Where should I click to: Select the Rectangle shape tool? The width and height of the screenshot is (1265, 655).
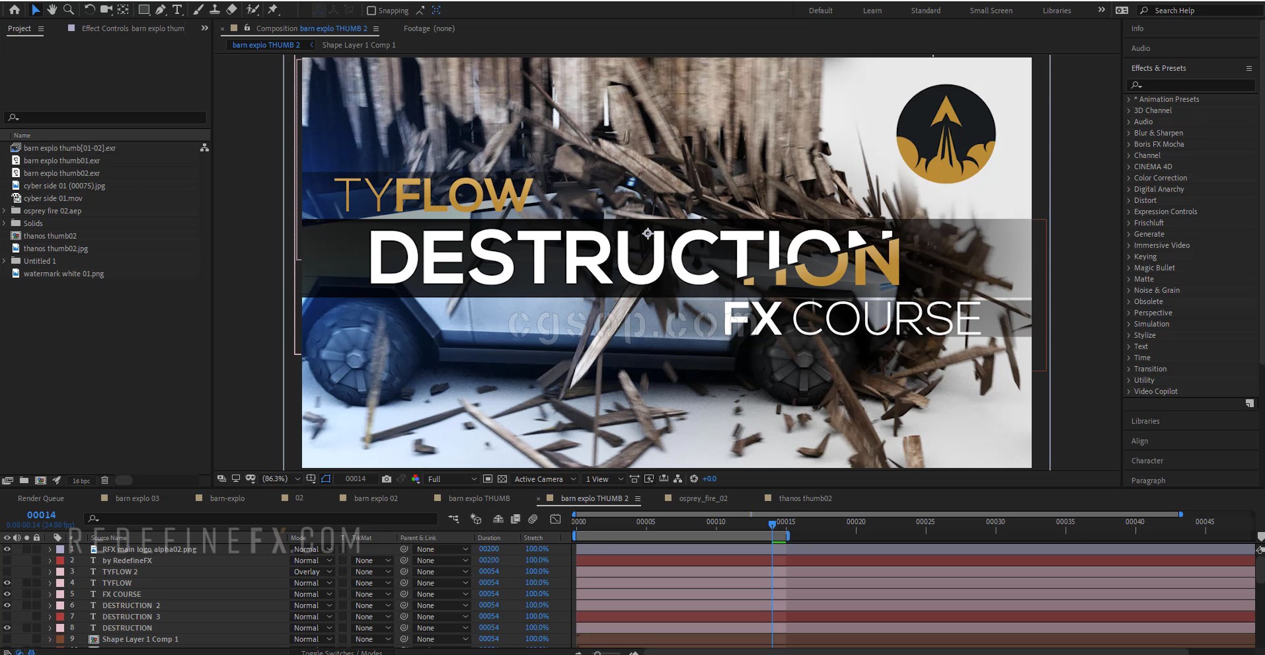tap(143, 10)
